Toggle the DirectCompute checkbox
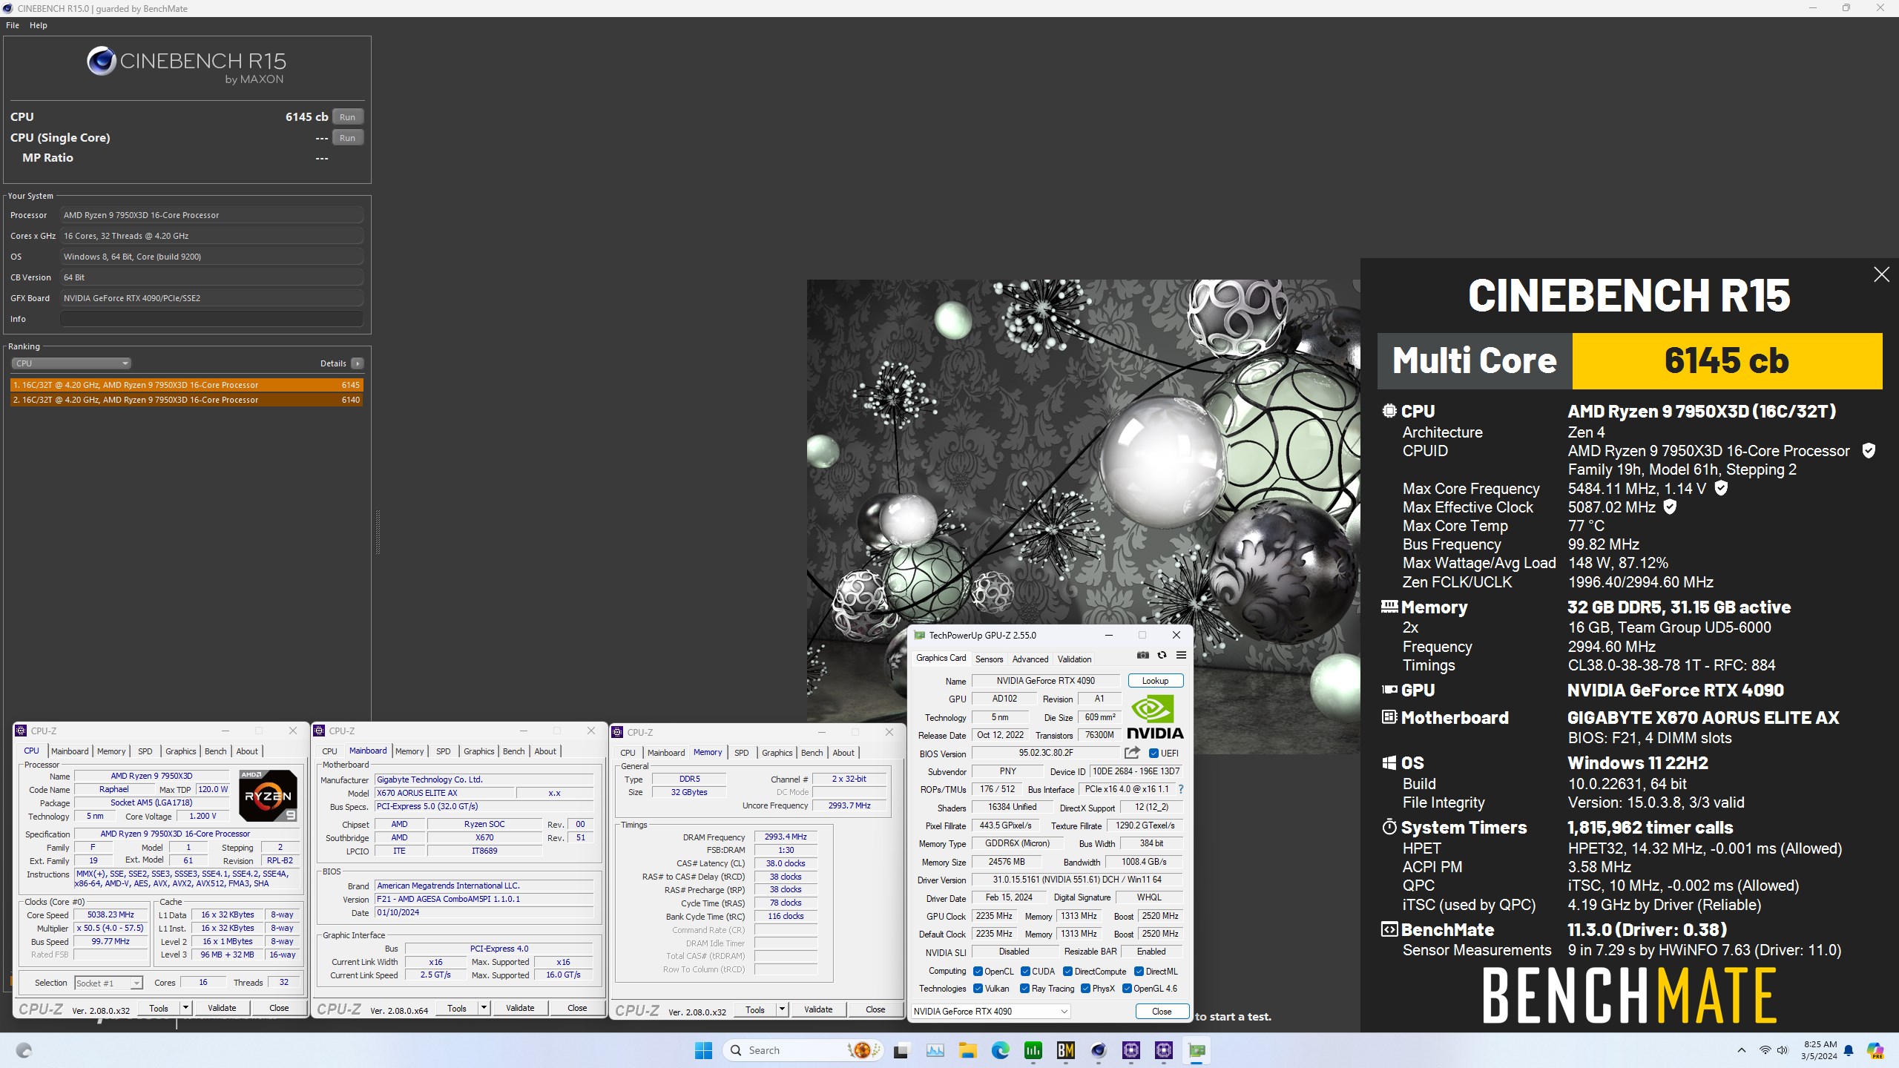Image resolution: width=1899 pixels, height=1068 pixels. coord(1067,971)
